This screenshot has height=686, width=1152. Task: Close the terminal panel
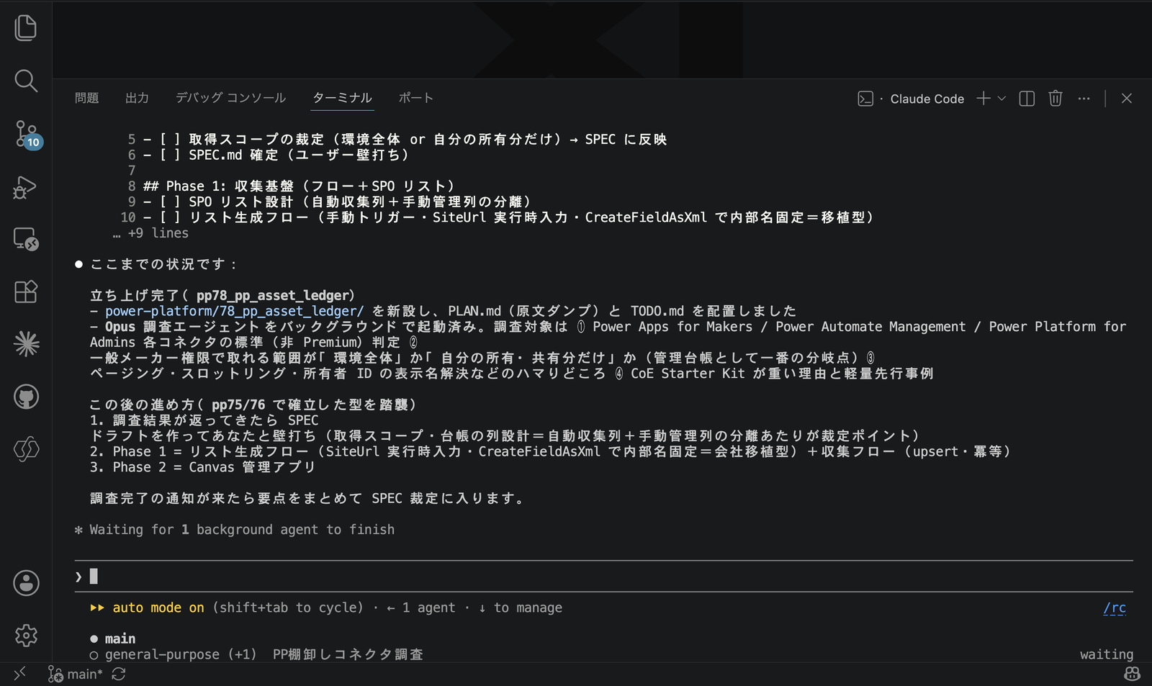click(x=1127, y=99)
